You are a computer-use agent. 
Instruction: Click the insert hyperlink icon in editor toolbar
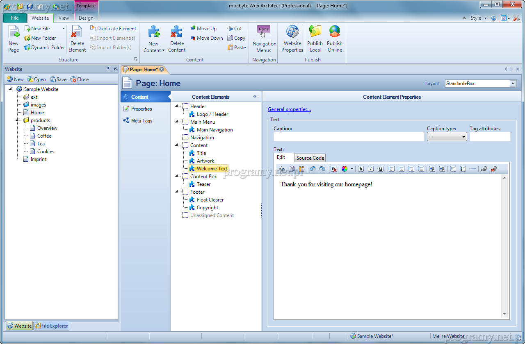[x=484, y=169]
